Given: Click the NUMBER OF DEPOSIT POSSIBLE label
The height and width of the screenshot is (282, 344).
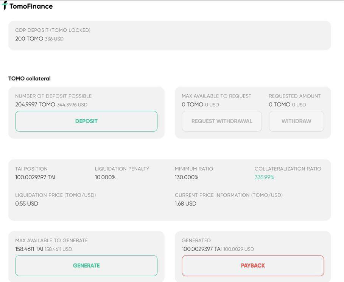Looking at the screenshot, I should [x=53, y=96].
